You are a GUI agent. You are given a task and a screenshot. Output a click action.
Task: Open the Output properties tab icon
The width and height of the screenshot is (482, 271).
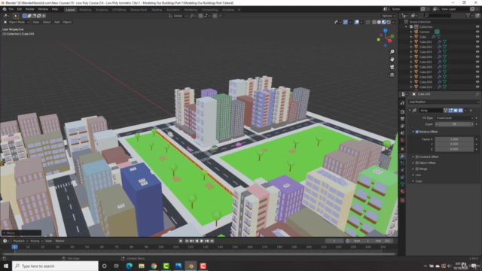click(x=402, y=119)
